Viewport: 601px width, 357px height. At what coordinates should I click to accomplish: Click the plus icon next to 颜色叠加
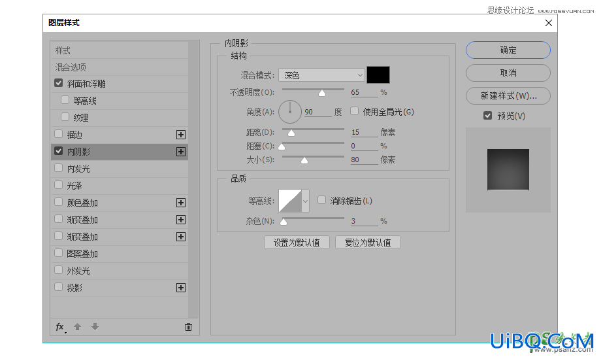[181, 203]
